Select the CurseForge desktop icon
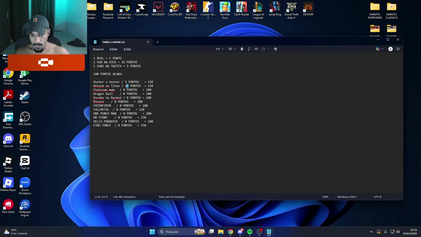421x237 pixels. 141,9
